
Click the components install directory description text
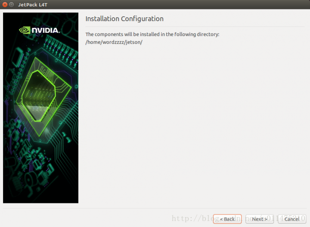pos(152,34)
